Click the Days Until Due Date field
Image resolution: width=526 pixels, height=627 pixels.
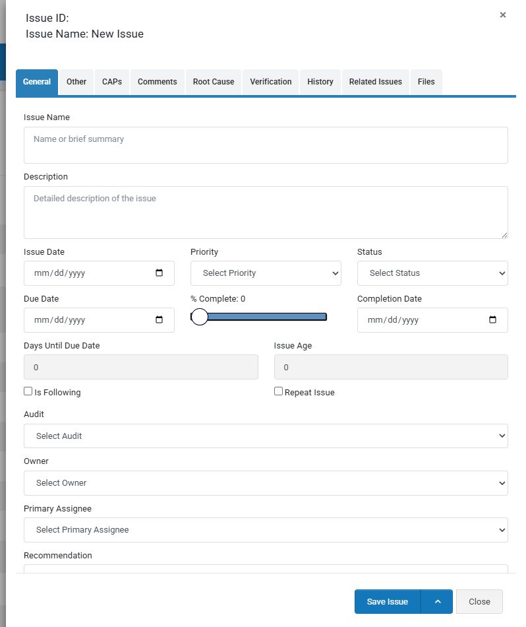[x=141, y=367]
